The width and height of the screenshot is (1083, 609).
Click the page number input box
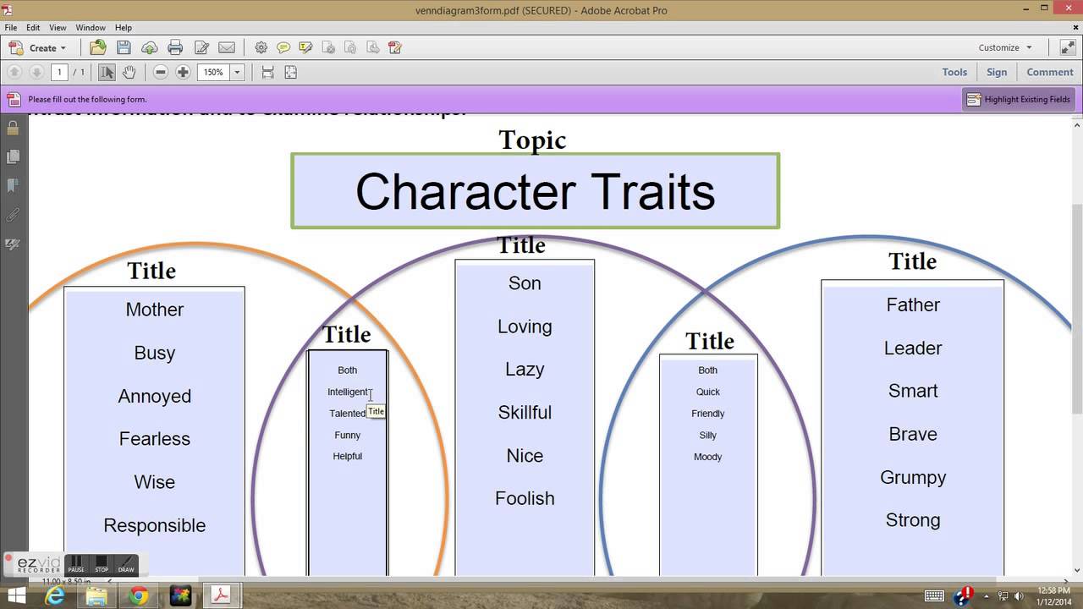[59, 73]
